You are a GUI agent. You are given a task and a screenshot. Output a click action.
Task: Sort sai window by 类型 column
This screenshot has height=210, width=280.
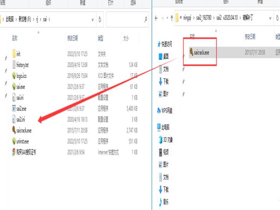click(x=100, y=38)
